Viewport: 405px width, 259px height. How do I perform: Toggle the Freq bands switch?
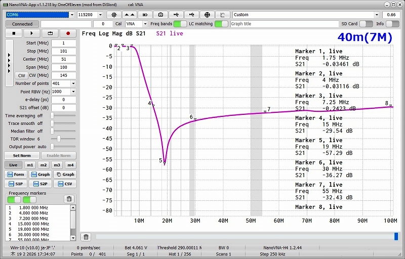coord(180,24)
